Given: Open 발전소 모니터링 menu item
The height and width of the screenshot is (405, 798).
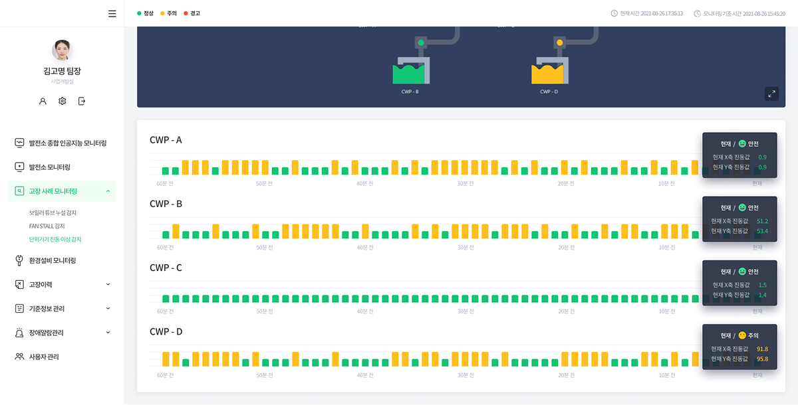Looking at the screenshot, I should 49,167.
